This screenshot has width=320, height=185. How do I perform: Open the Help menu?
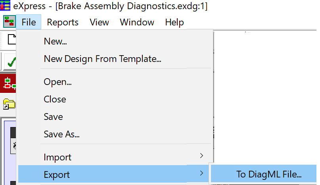tap(174, 22)
